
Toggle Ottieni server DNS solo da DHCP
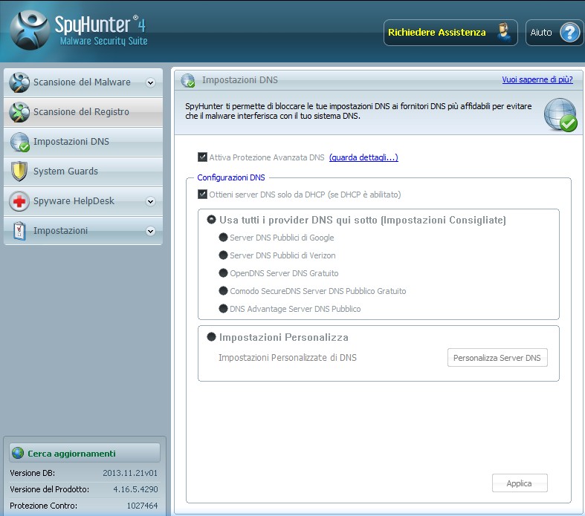click(x=202, y=194)
